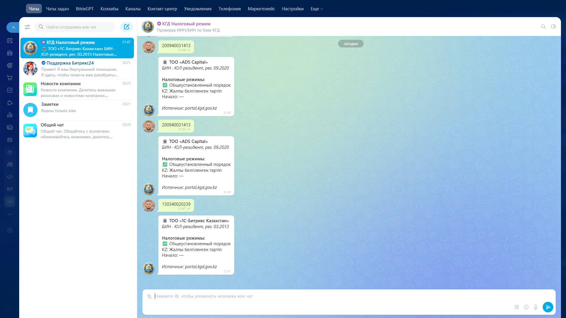Open the BitrixGPT tab
The image size is (566, 318).
pyautogui.click(x=85, y=9)
